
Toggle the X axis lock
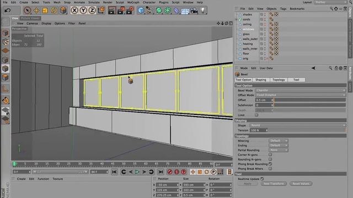tap(74, 10)
